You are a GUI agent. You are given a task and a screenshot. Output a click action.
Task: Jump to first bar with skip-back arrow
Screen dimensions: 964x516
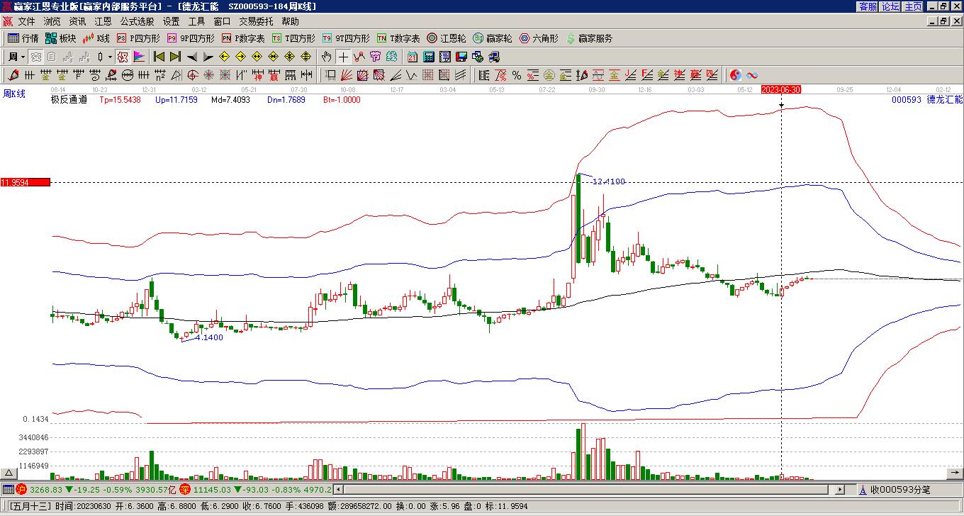coord(159,57)
